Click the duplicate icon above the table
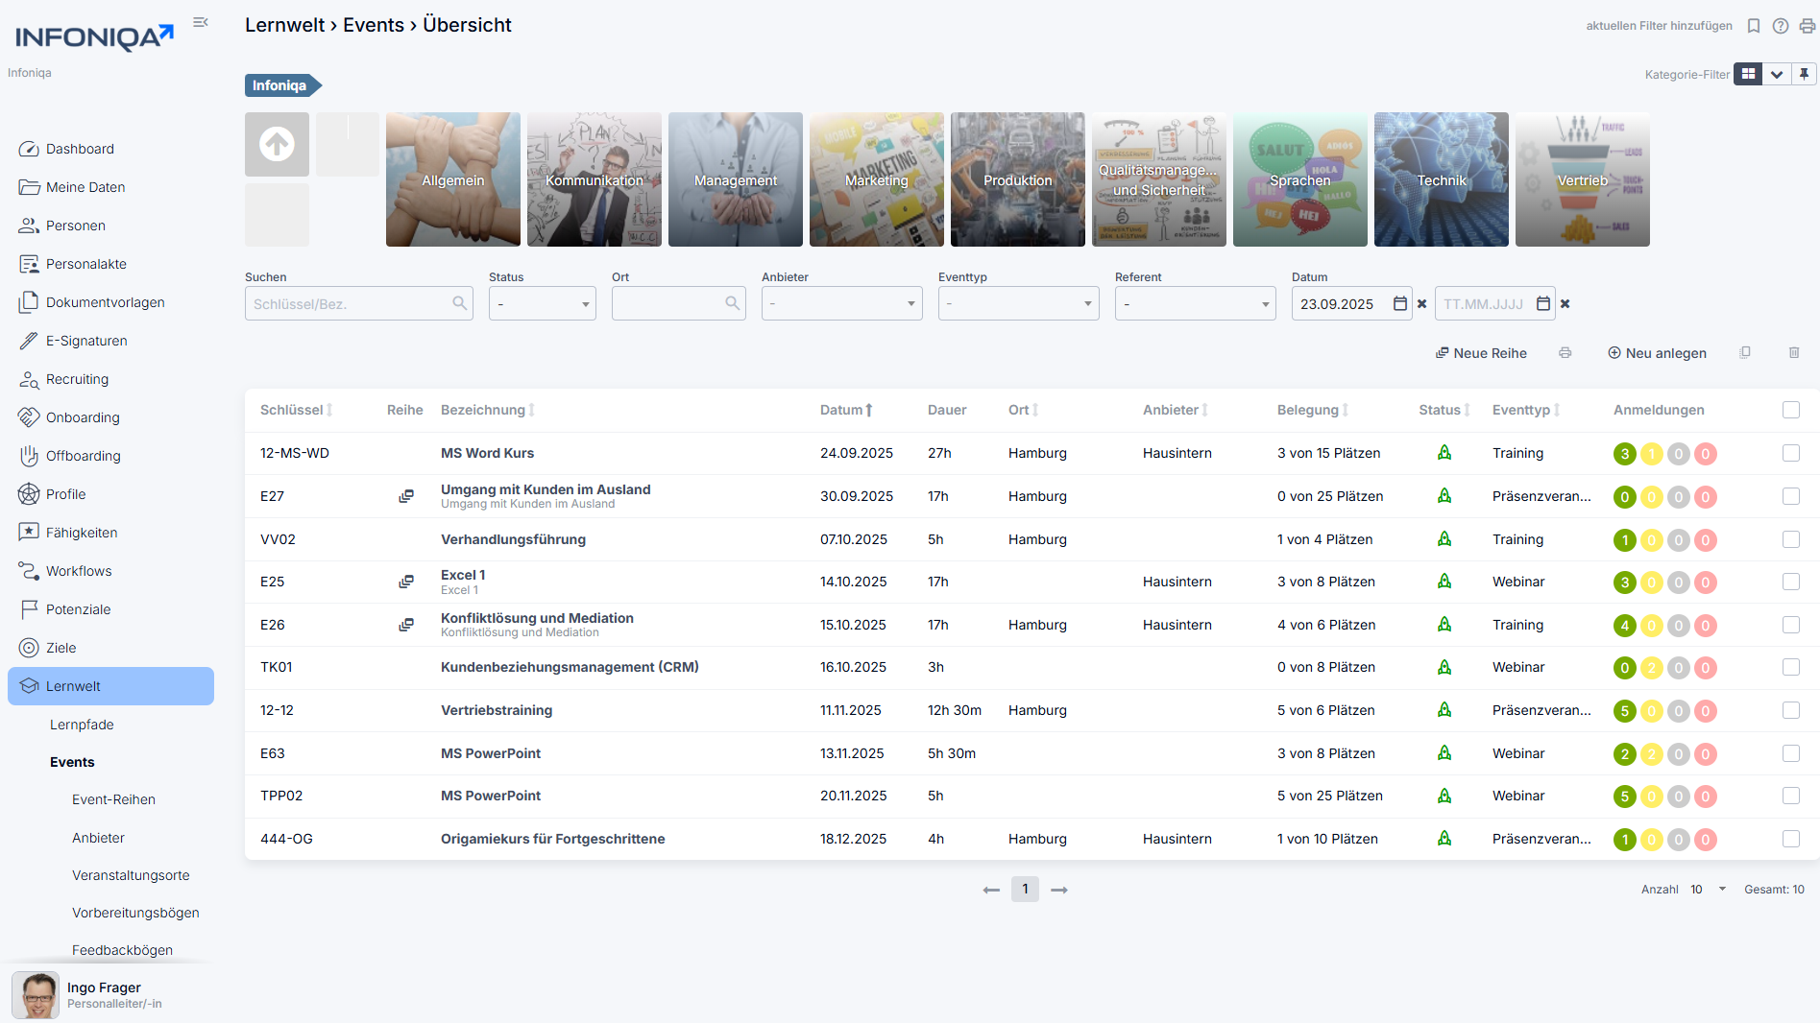 pos(1745,353)
